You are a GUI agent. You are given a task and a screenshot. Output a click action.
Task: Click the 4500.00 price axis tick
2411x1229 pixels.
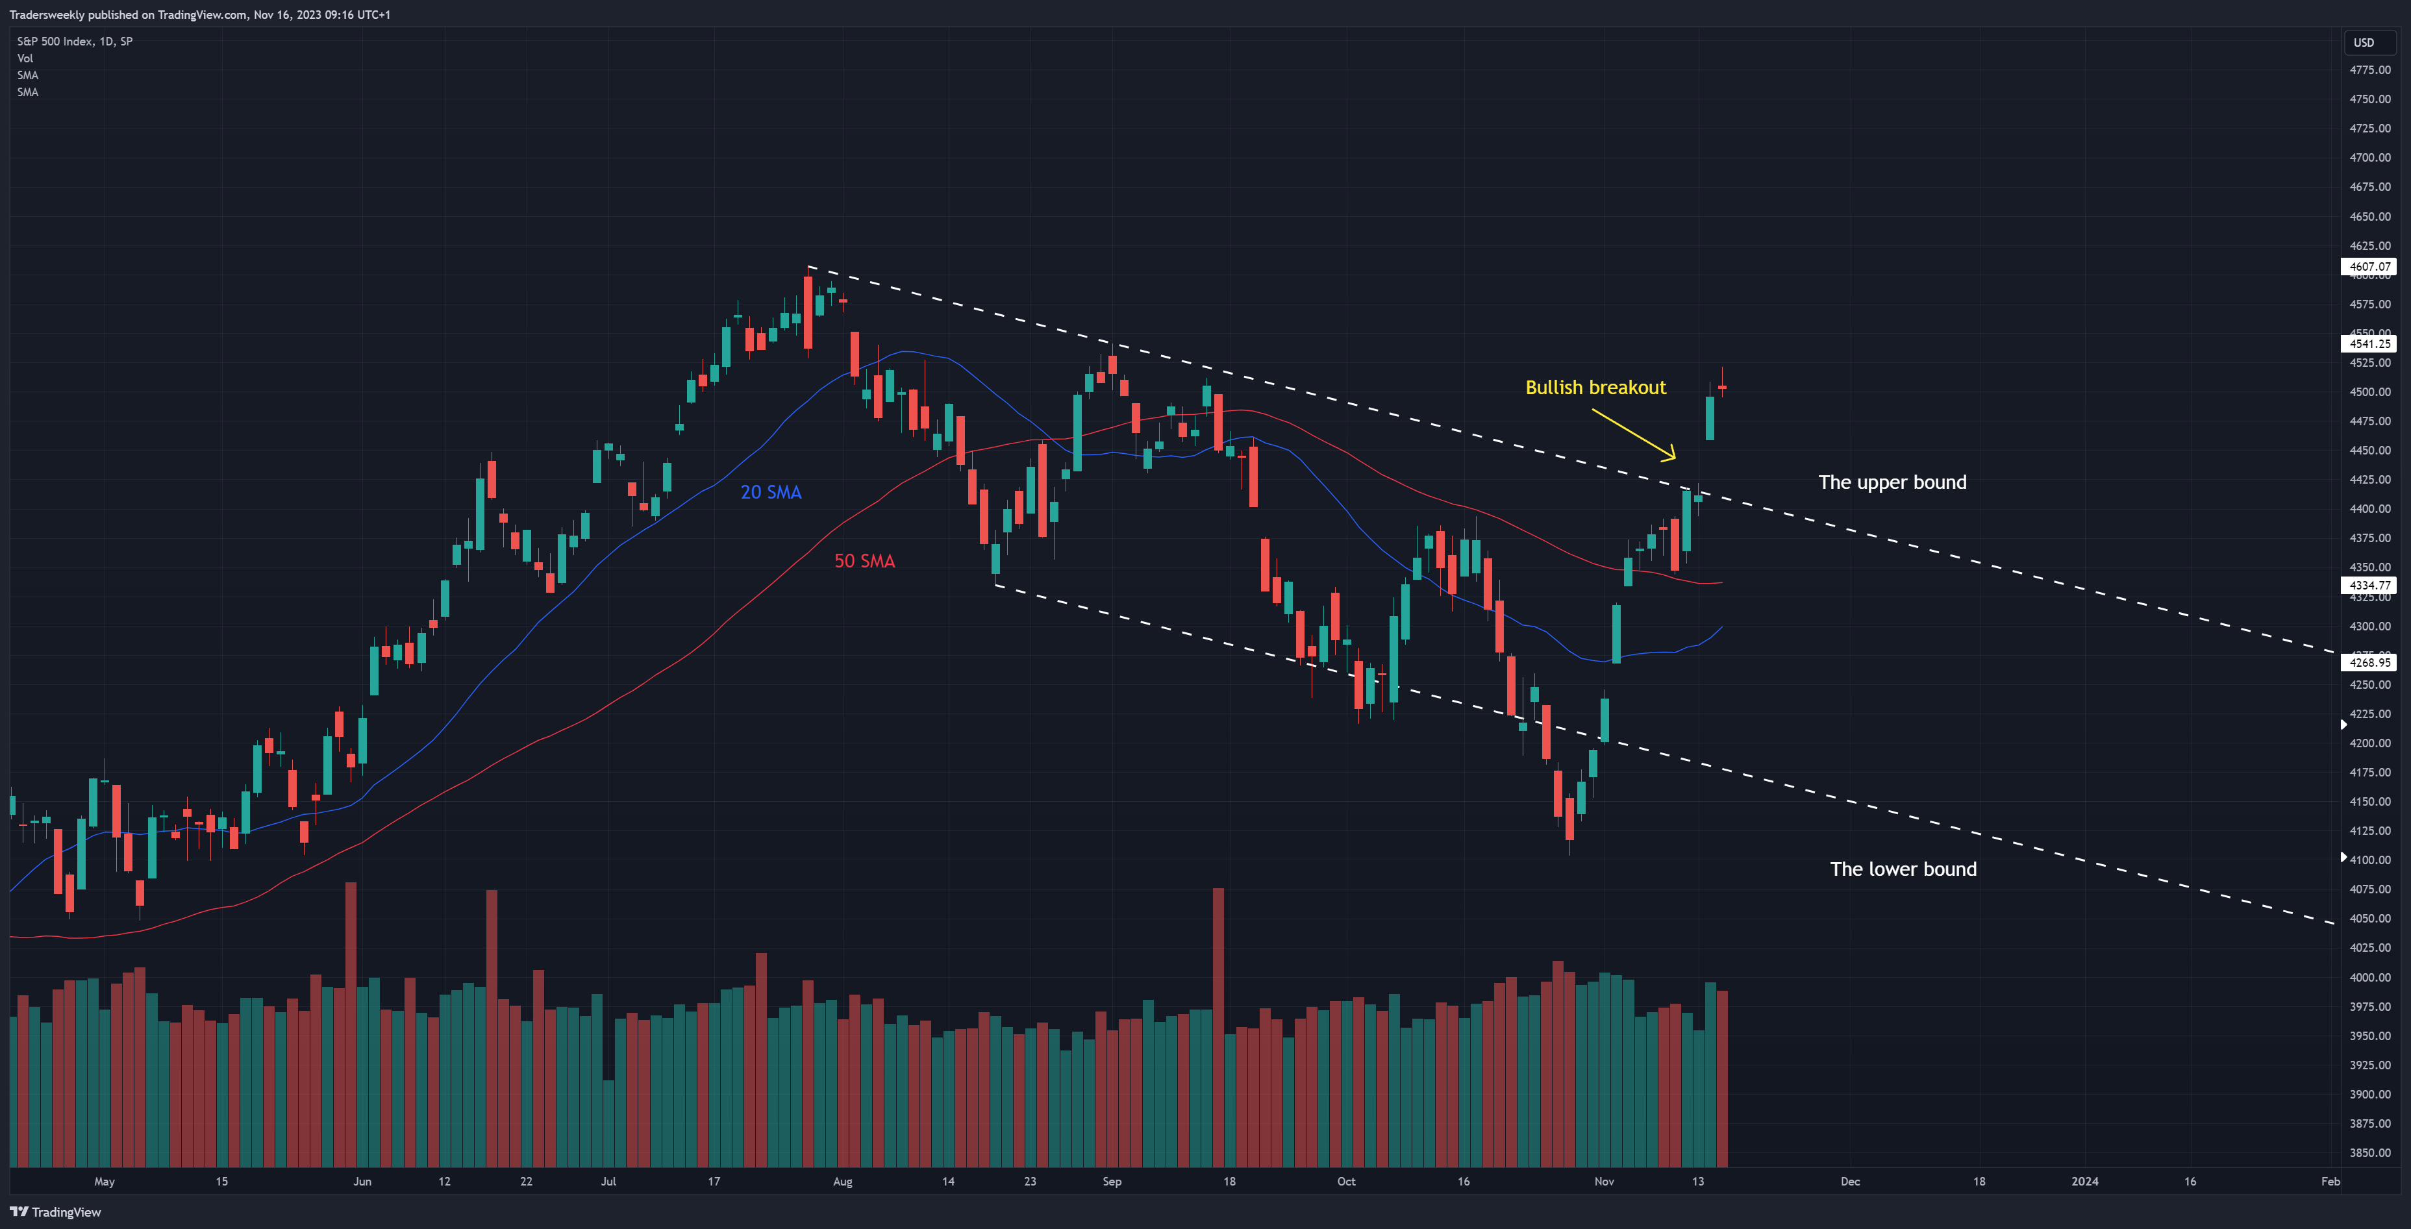[2370, 392]
